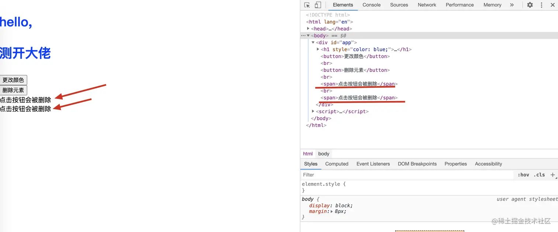Open DevTools settings gear
The height and width of the screenshot is (232, 558).
point(530,5)
